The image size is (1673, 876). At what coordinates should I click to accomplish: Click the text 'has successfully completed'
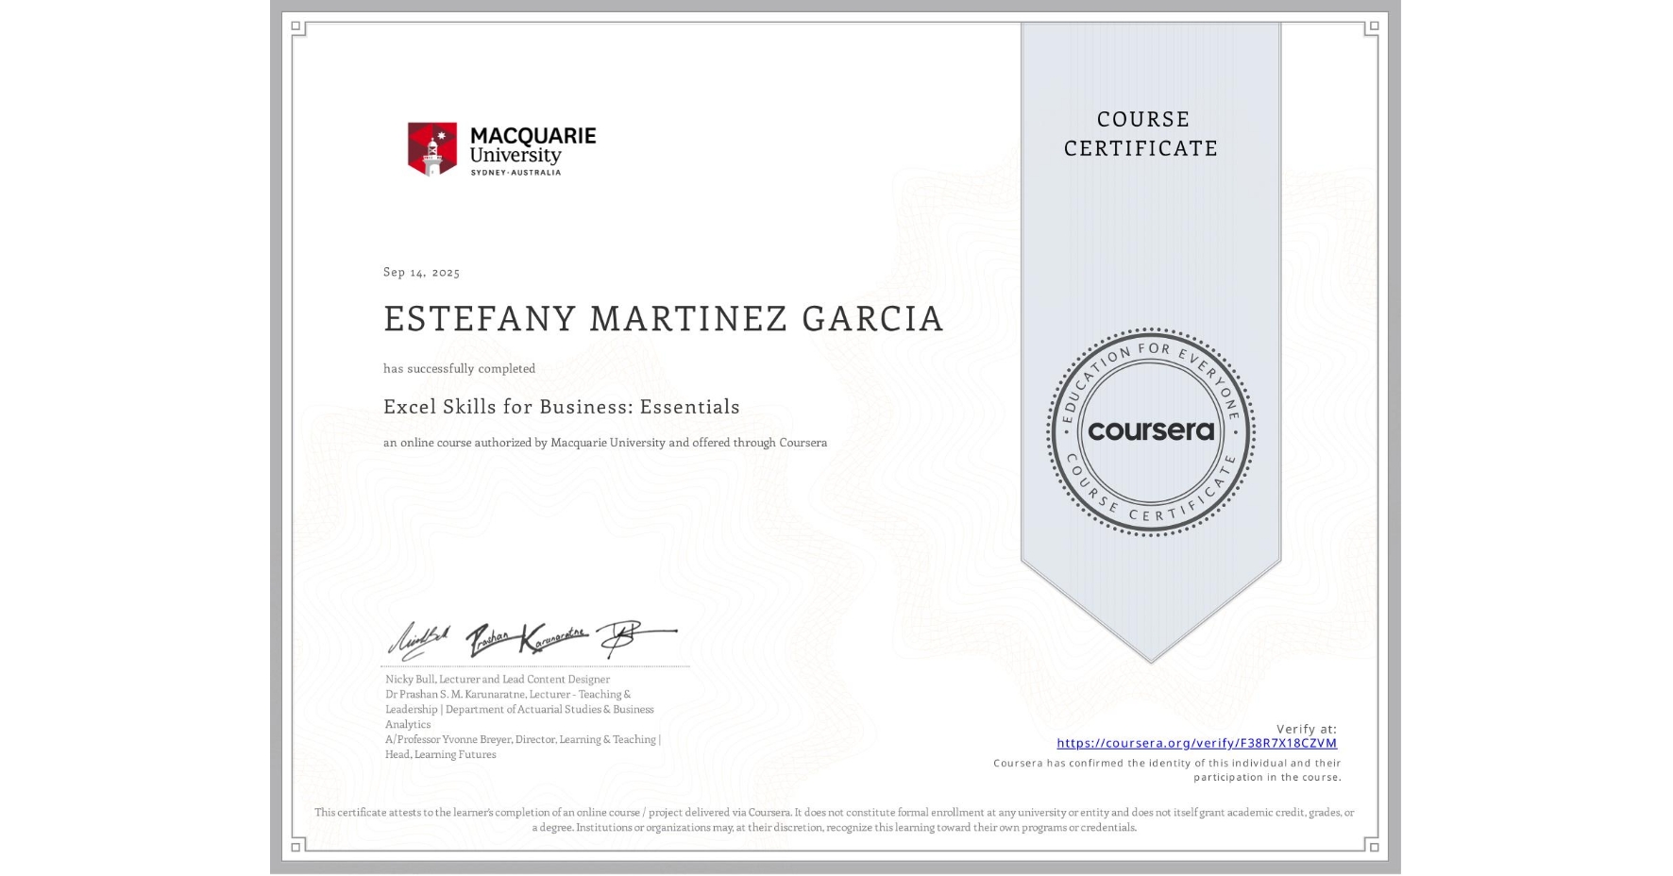tap(459, 368)
